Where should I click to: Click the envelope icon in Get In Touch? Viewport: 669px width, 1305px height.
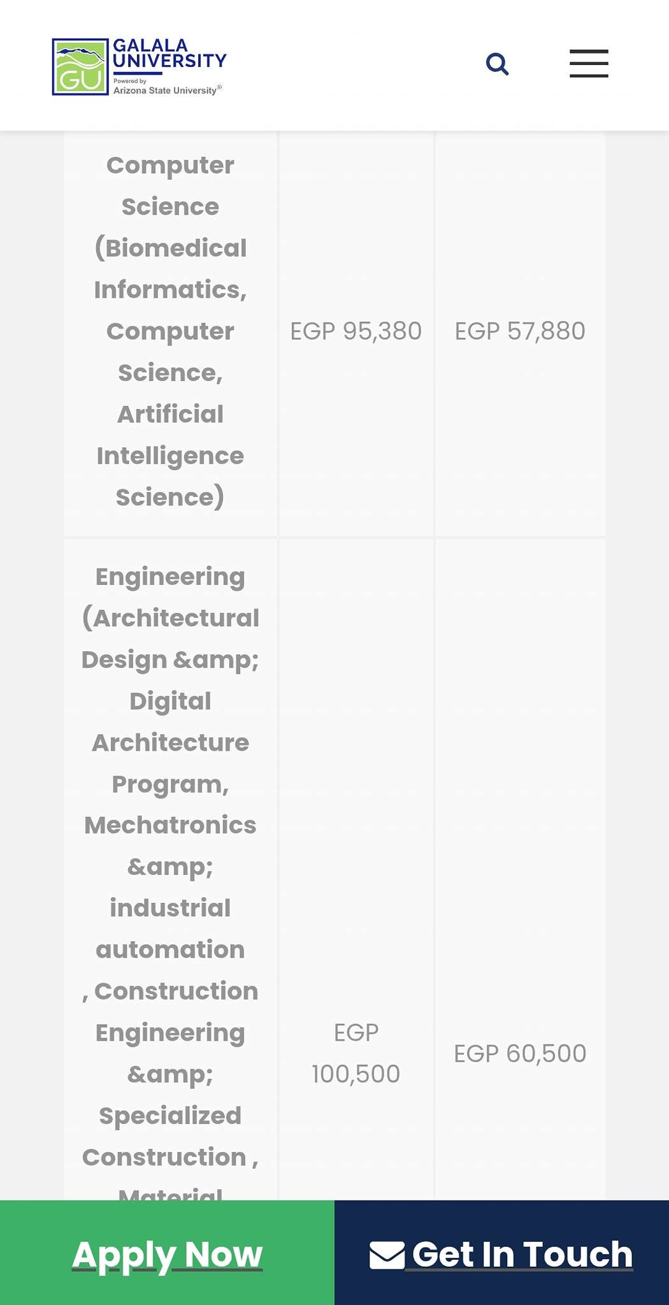point(387,1255)
